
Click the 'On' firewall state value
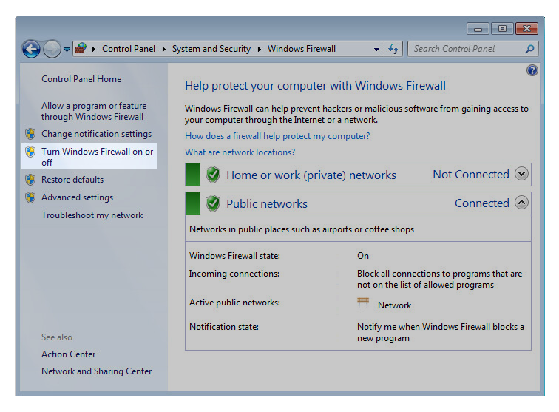tap(363, 256)
